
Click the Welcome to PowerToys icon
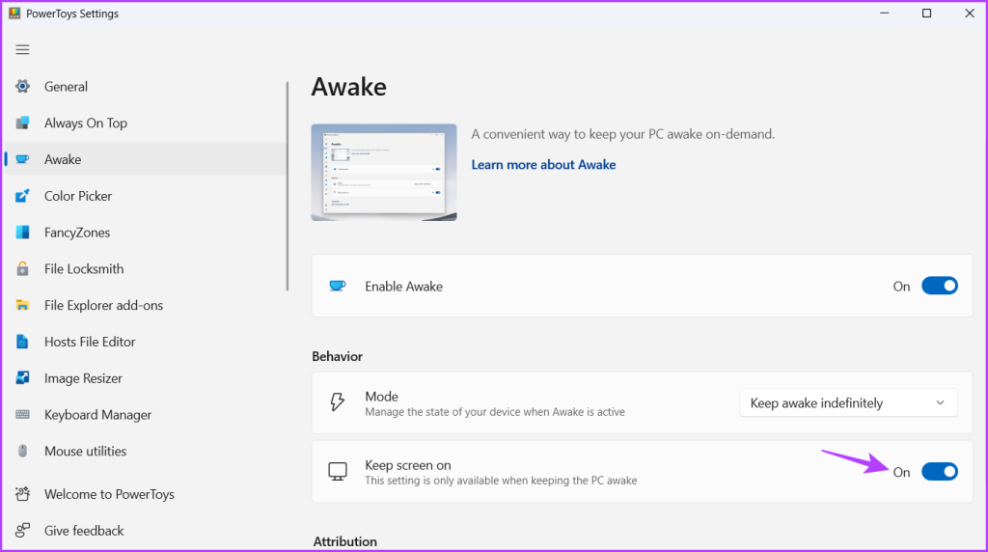(x=23, y=494)
